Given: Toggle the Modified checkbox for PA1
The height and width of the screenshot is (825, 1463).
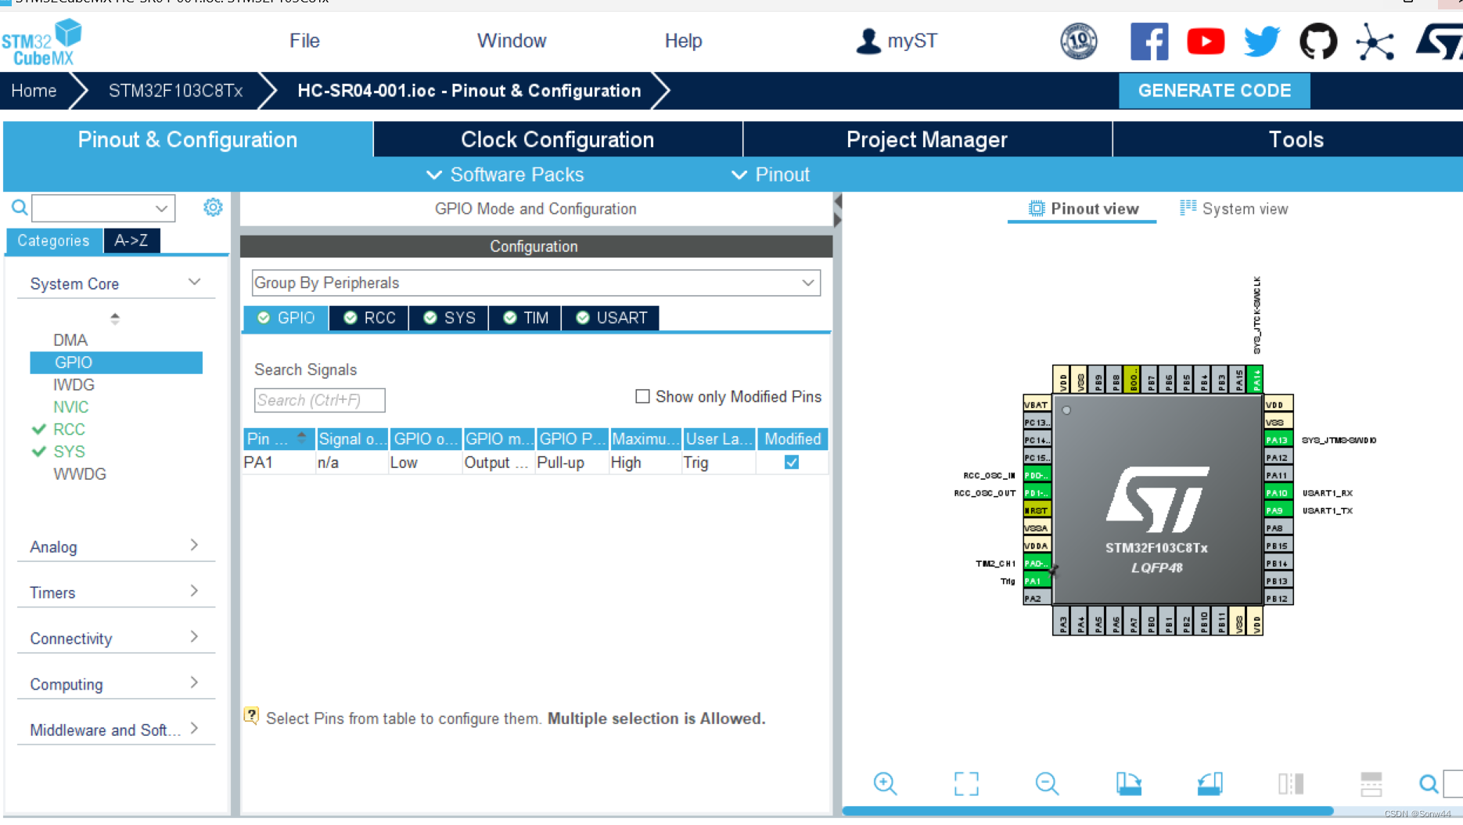Looking at the screenshot, I should 792,463.
